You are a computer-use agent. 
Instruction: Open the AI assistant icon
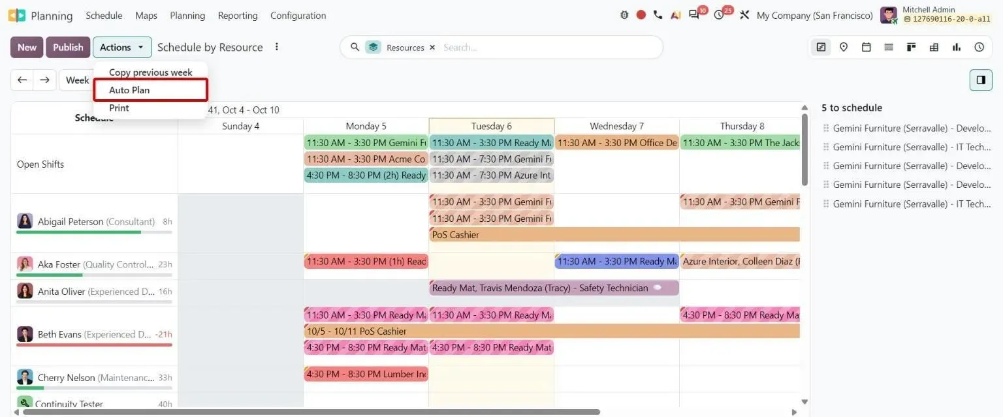pos(676,15)
